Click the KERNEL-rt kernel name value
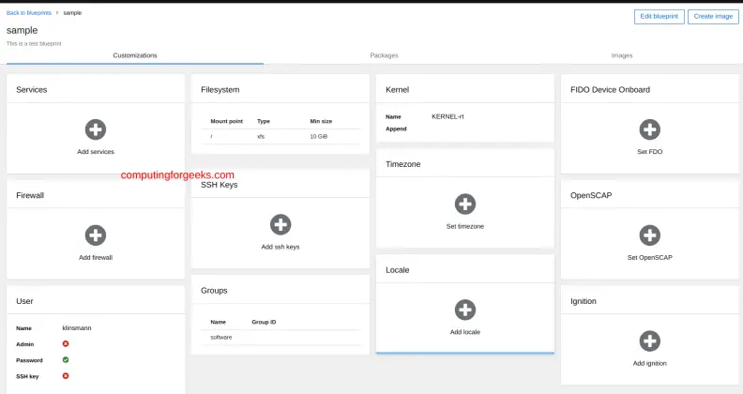Screen dimensions: 743x394 click(x=448, y=116)
